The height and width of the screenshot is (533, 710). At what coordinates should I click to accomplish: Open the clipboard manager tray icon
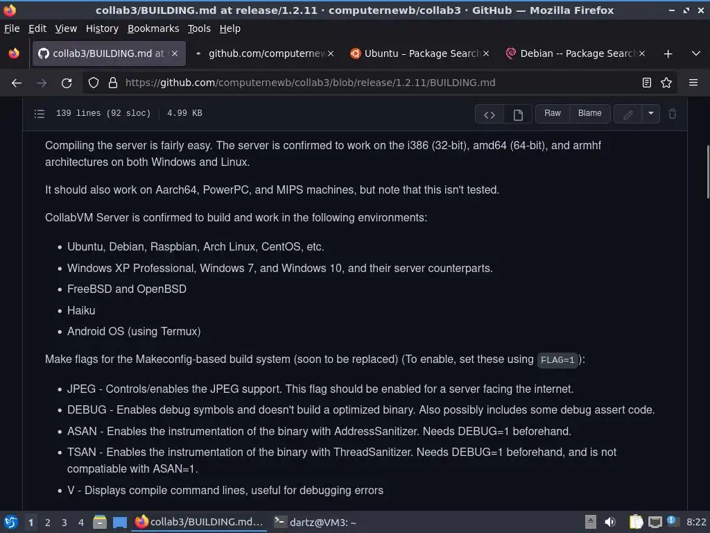pyautogui.click(x=637, y=522)
